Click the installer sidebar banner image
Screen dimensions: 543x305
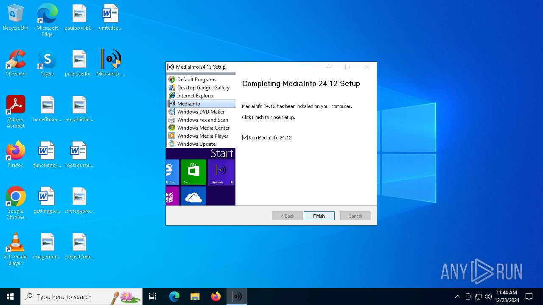tap(201, 140)
